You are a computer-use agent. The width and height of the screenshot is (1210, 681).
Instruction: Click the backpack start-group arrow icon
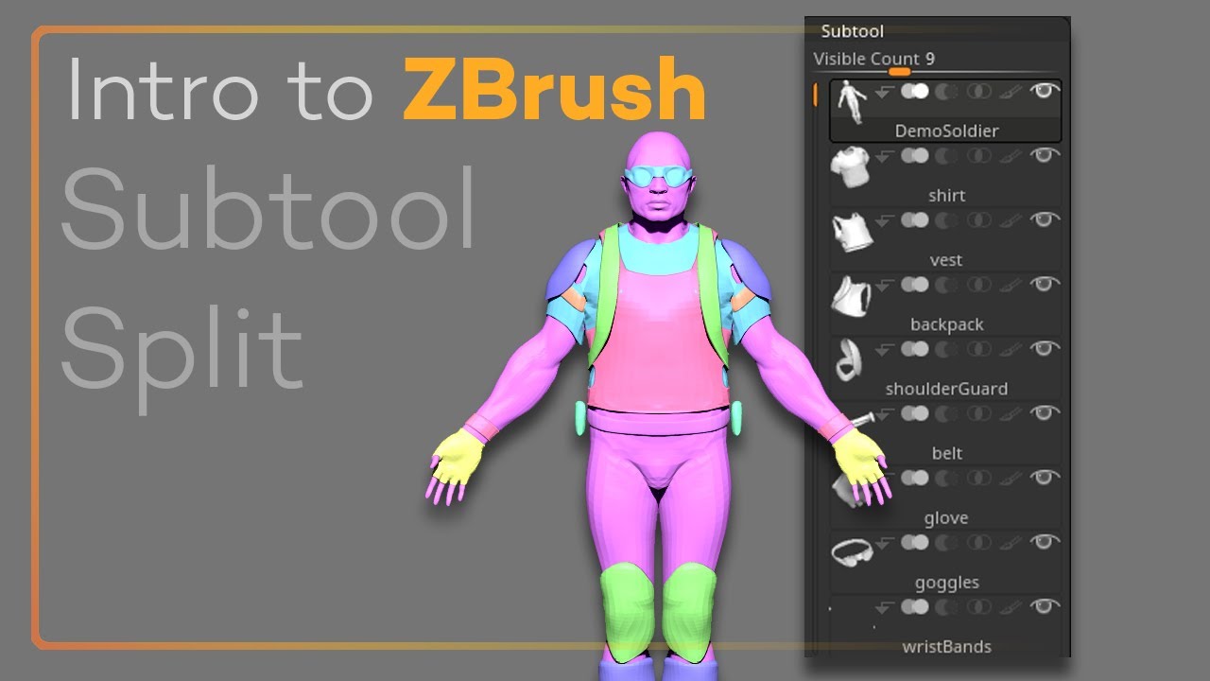pyautogui.click(x=885, y=286)
